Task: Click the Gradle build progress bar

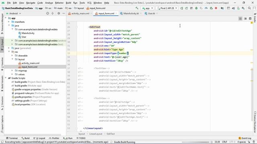Action: [x=196, y=142]
